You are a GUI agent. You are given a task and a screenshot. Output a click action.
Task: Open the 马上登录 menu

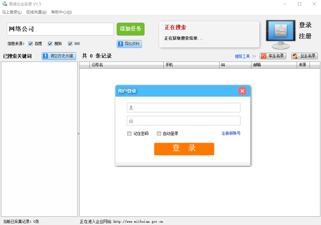click(12, 12)
